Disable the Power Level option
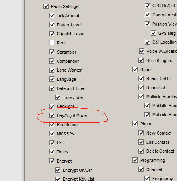This screenshot has height=181, width=177. pos(52,25)
